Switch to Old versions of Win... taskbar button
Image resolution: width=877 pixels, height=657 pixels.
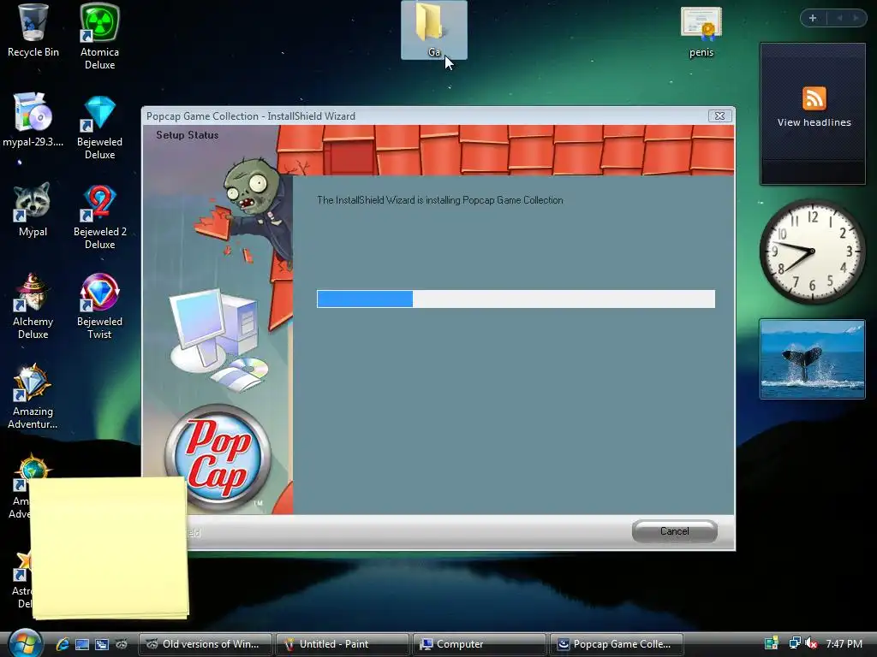coord(206,644)
